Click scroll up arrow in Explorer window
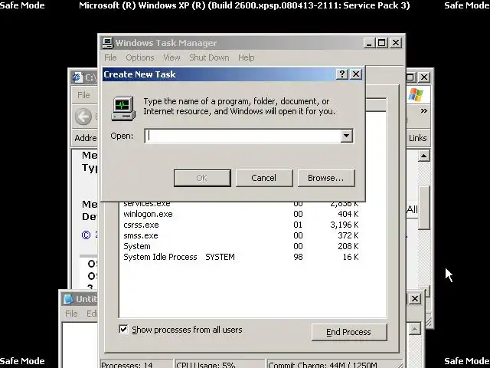490x368 pixels. 423,156
